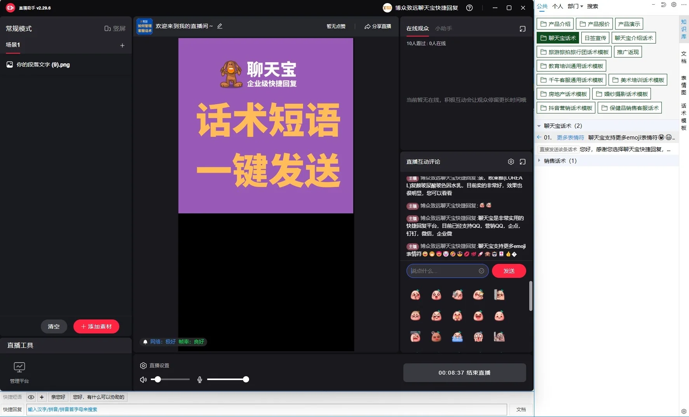The width and height of the screenshot is (689, 417).
Task: Click the Add Material (添加素材) button
Action: 96,326
